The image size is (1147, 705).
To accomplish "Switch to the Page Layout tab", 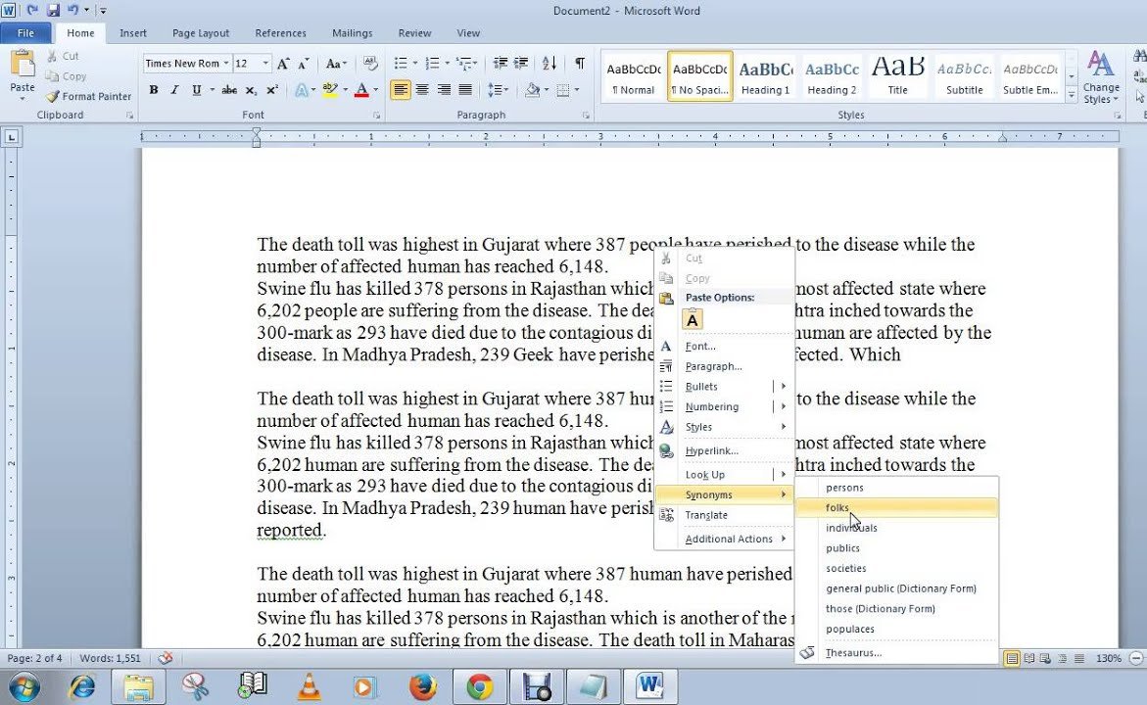I will pyautogui.click(x=201, y=33).
